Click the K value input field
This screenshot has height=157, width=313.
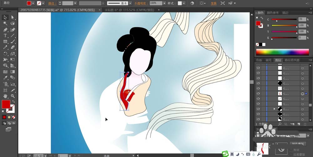pos(302,38)
